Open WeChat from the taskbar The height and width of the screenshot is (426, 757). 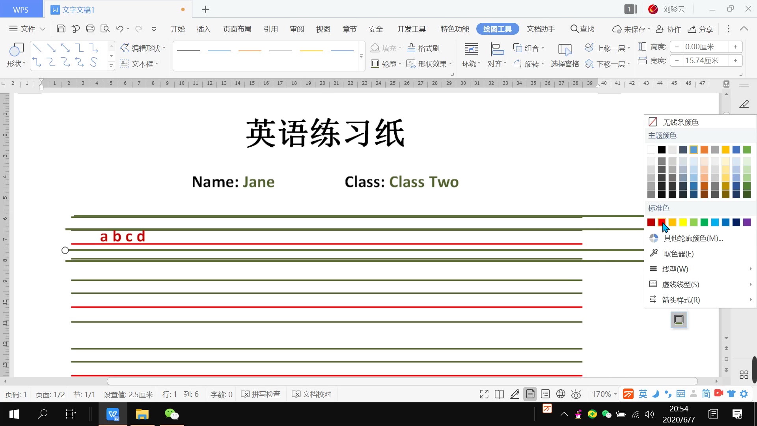tap(172, 414)
